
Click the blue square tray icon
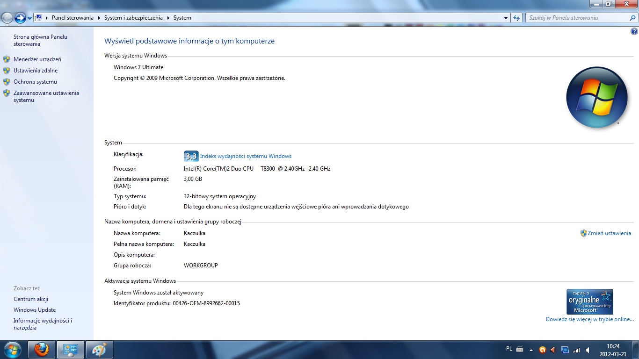coord(565,350)
